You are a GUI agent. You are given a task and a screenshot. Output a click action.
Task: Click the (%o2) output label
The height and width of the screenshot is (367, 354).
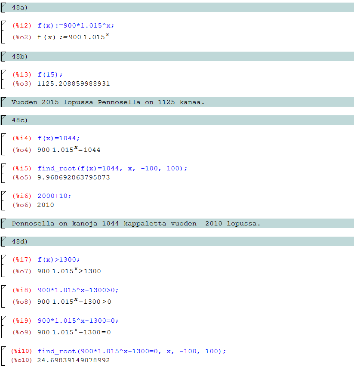[x=22, y=37]
